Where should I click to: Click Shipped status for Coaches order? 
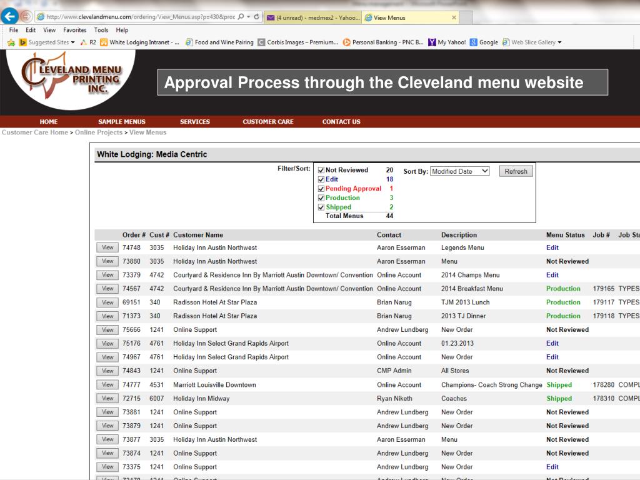[x=559, y=398]
